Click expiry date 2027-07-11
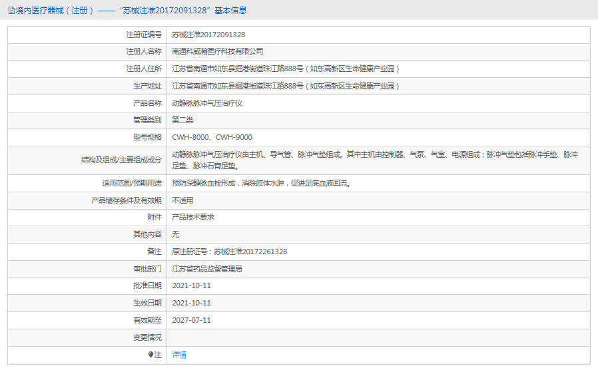The image size is (598, 370). point(191,320)
